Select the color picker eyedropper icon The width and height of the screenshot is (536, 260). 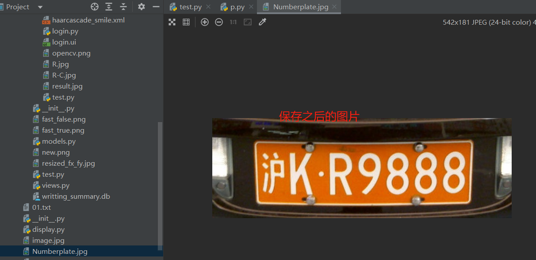[x=262, y=22]
